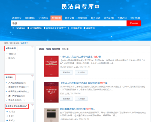Click the search box containing 物权
151x122 pixels.
[x=69, y=23]
